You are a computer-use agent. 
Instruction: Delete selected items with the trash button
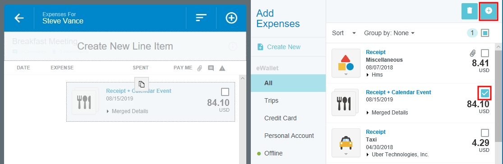pos(469,11)
